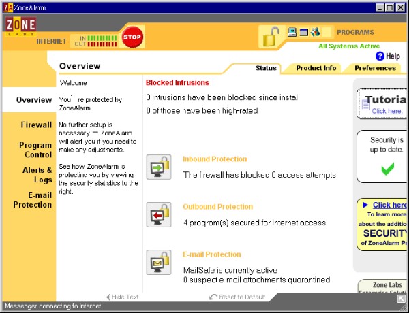Click the Tutorial 'Click here.' link
This screenshot has width=409, height=313.
[x=387, y=111]
